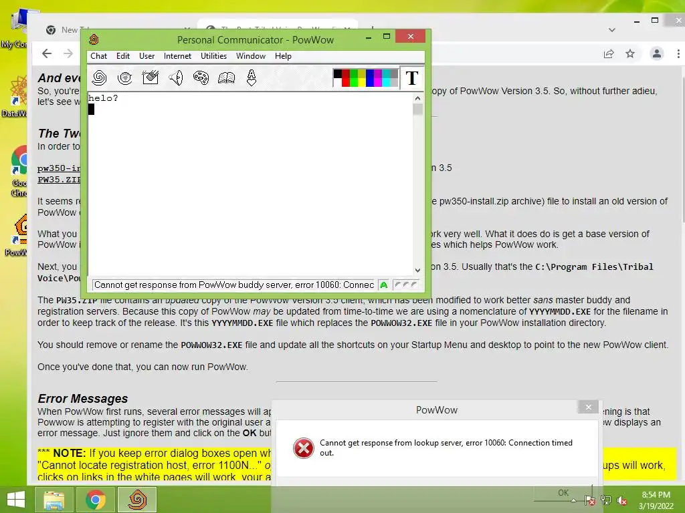The image size is (685, 513).
Task: Open the Help menu
Action: (x=283, y=56)
